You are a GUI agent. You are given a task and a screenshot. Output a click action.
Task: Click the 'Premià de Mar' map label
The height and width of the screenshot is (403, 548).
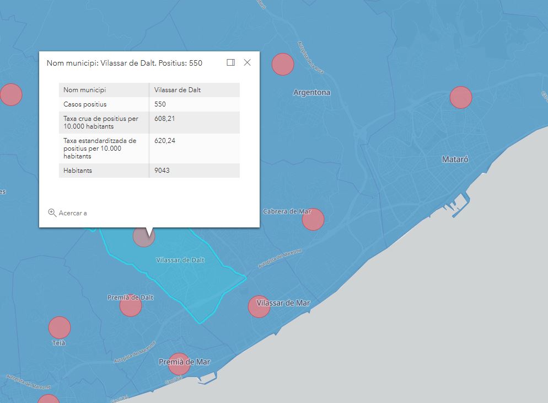pyautogui.click(x=185, y=362)
